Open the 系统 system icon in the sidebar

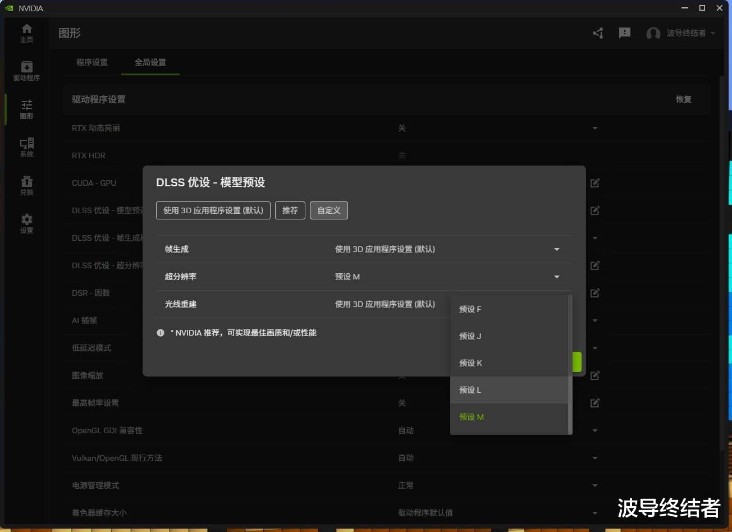[26, 143]
